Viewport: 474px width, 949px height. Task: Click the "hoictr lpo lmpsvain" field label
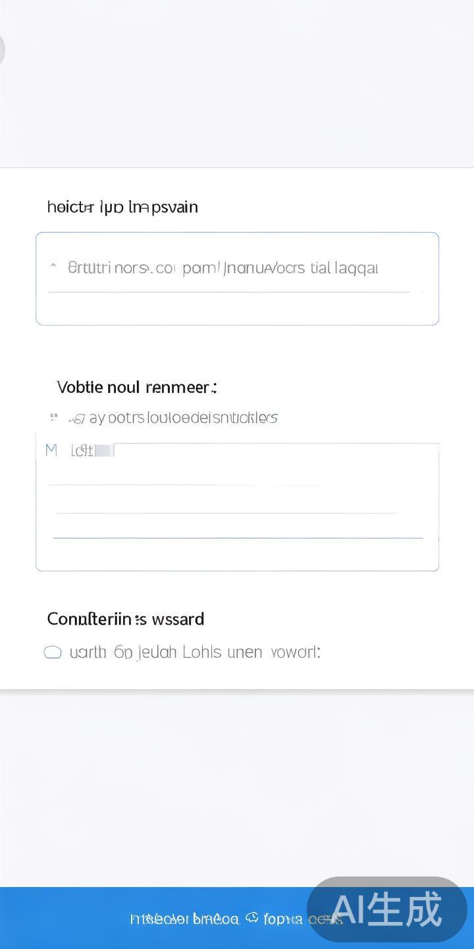[x=122, y=207]
